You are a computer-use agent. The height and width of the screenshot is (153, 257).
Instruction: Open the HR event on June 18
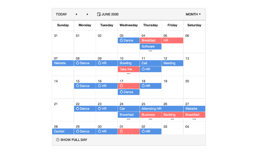click(x=151, y=86)
